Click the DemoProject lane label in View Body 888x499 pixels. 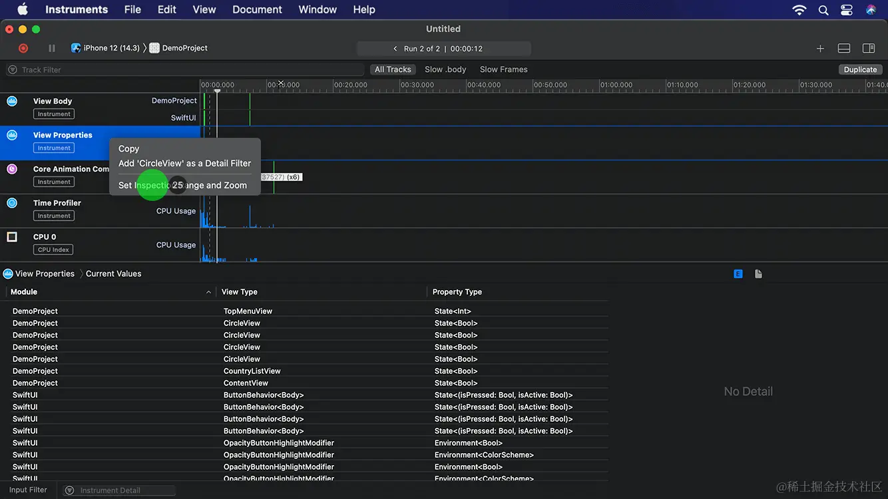pyautogui.click(x=174, y=100)
